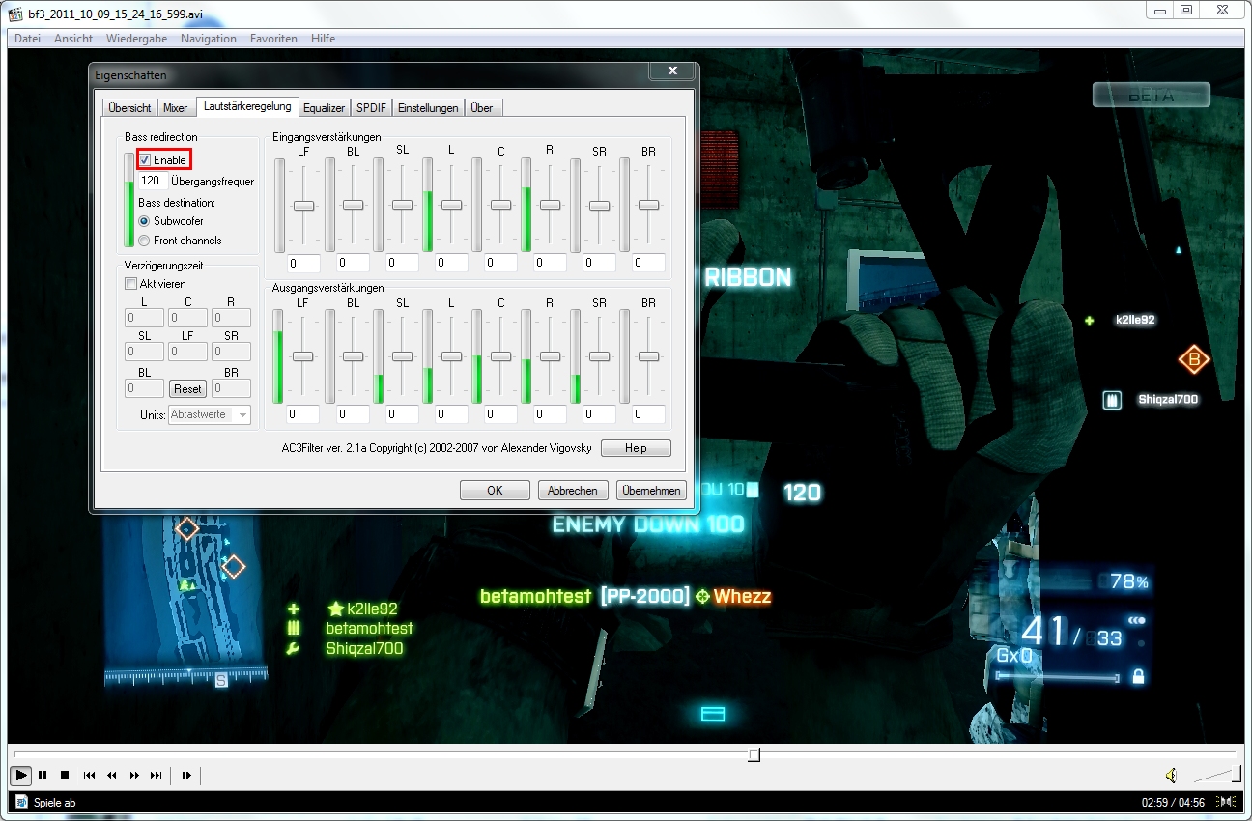Click the Play button in the player
The height and width of the screenshot is (821, 1252).
point(20,775)
